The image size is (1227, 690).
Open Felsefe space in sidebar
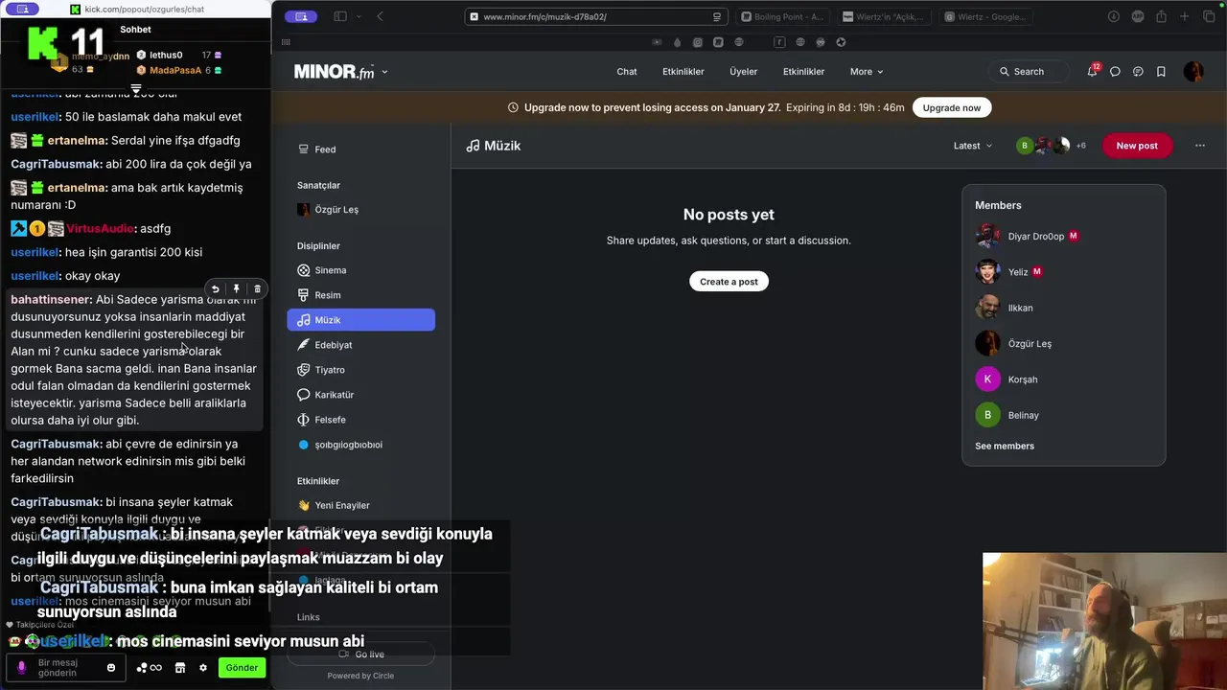(360, 420)
